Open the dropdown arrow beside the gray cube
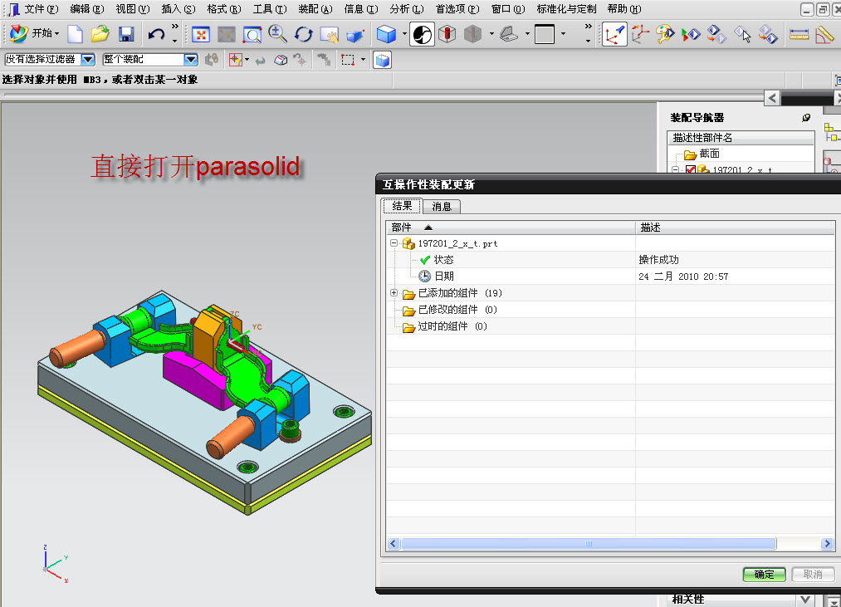This screenshot has width=841, height=607. (x=491, y=34)
